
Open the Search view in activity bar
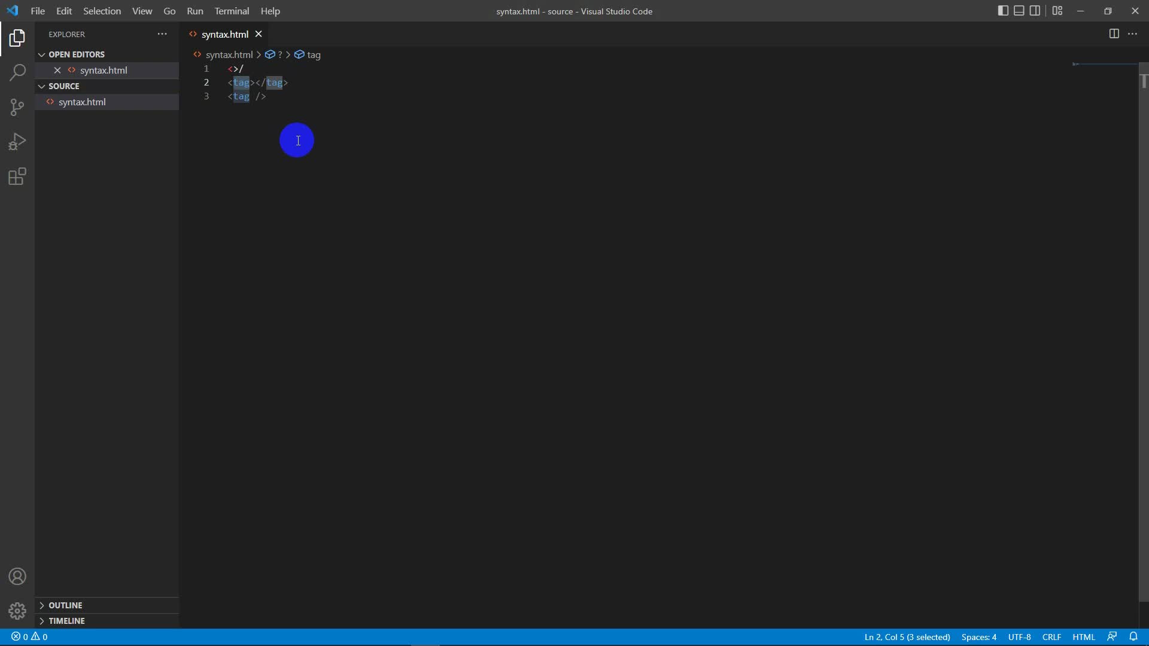pos(17,73)
